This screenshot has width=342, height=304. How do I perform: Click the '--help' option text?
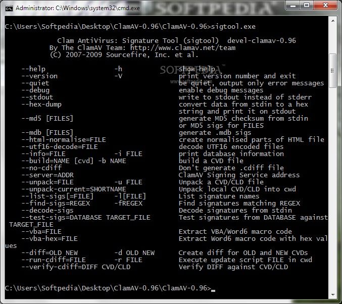[33, 69]
